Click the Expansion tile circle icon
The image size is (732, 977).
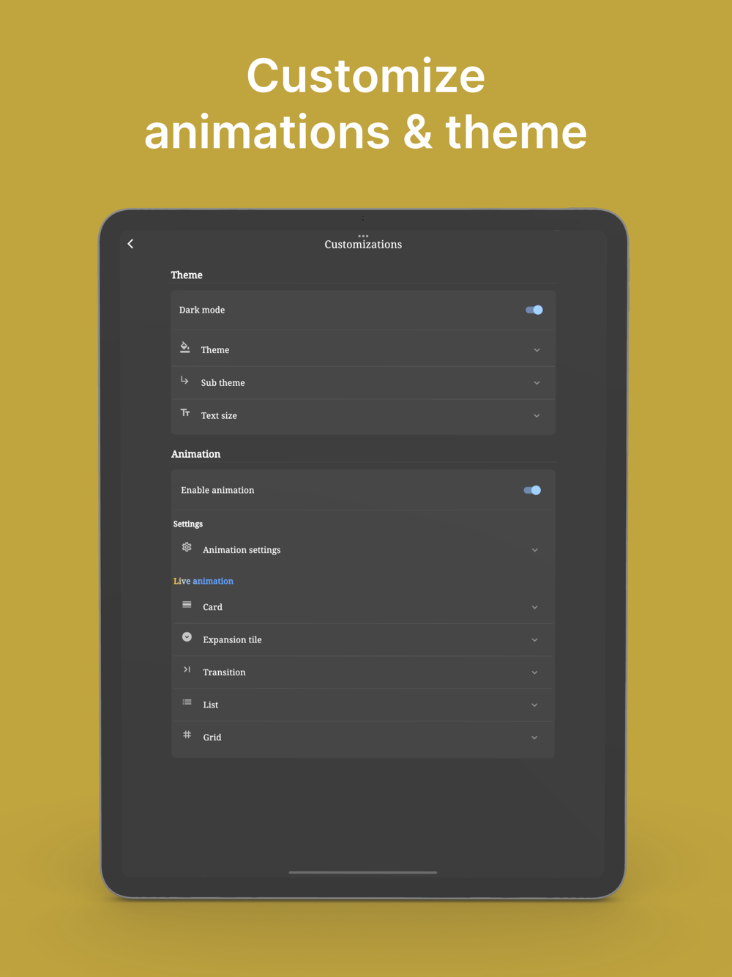(x=187, y=637)
